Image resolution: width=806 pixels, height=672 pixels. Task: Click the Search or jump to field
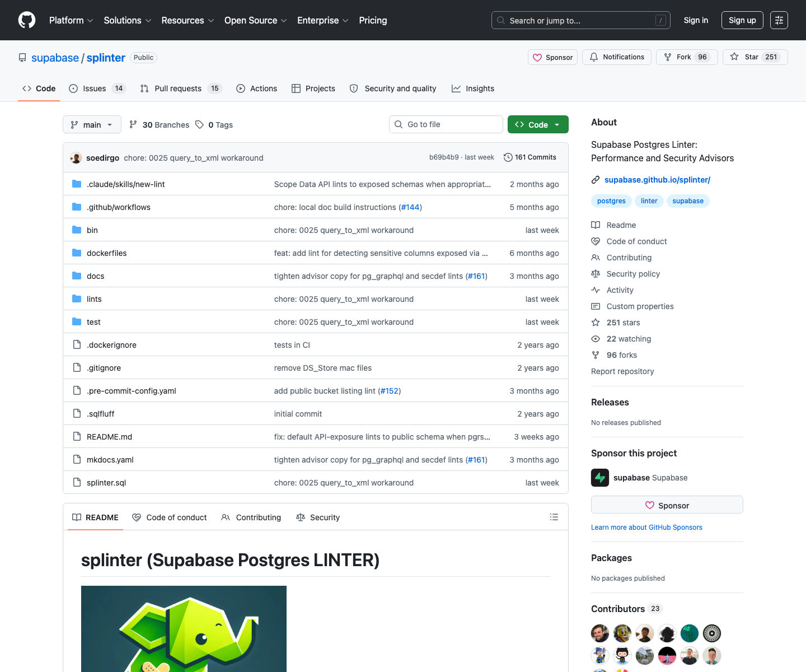tap(581, 20)
